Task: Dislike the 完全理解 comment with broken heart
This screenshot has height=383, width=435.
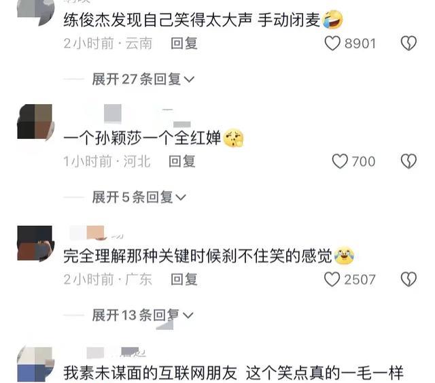Action: pyautogui.click(x=408, y=280)
